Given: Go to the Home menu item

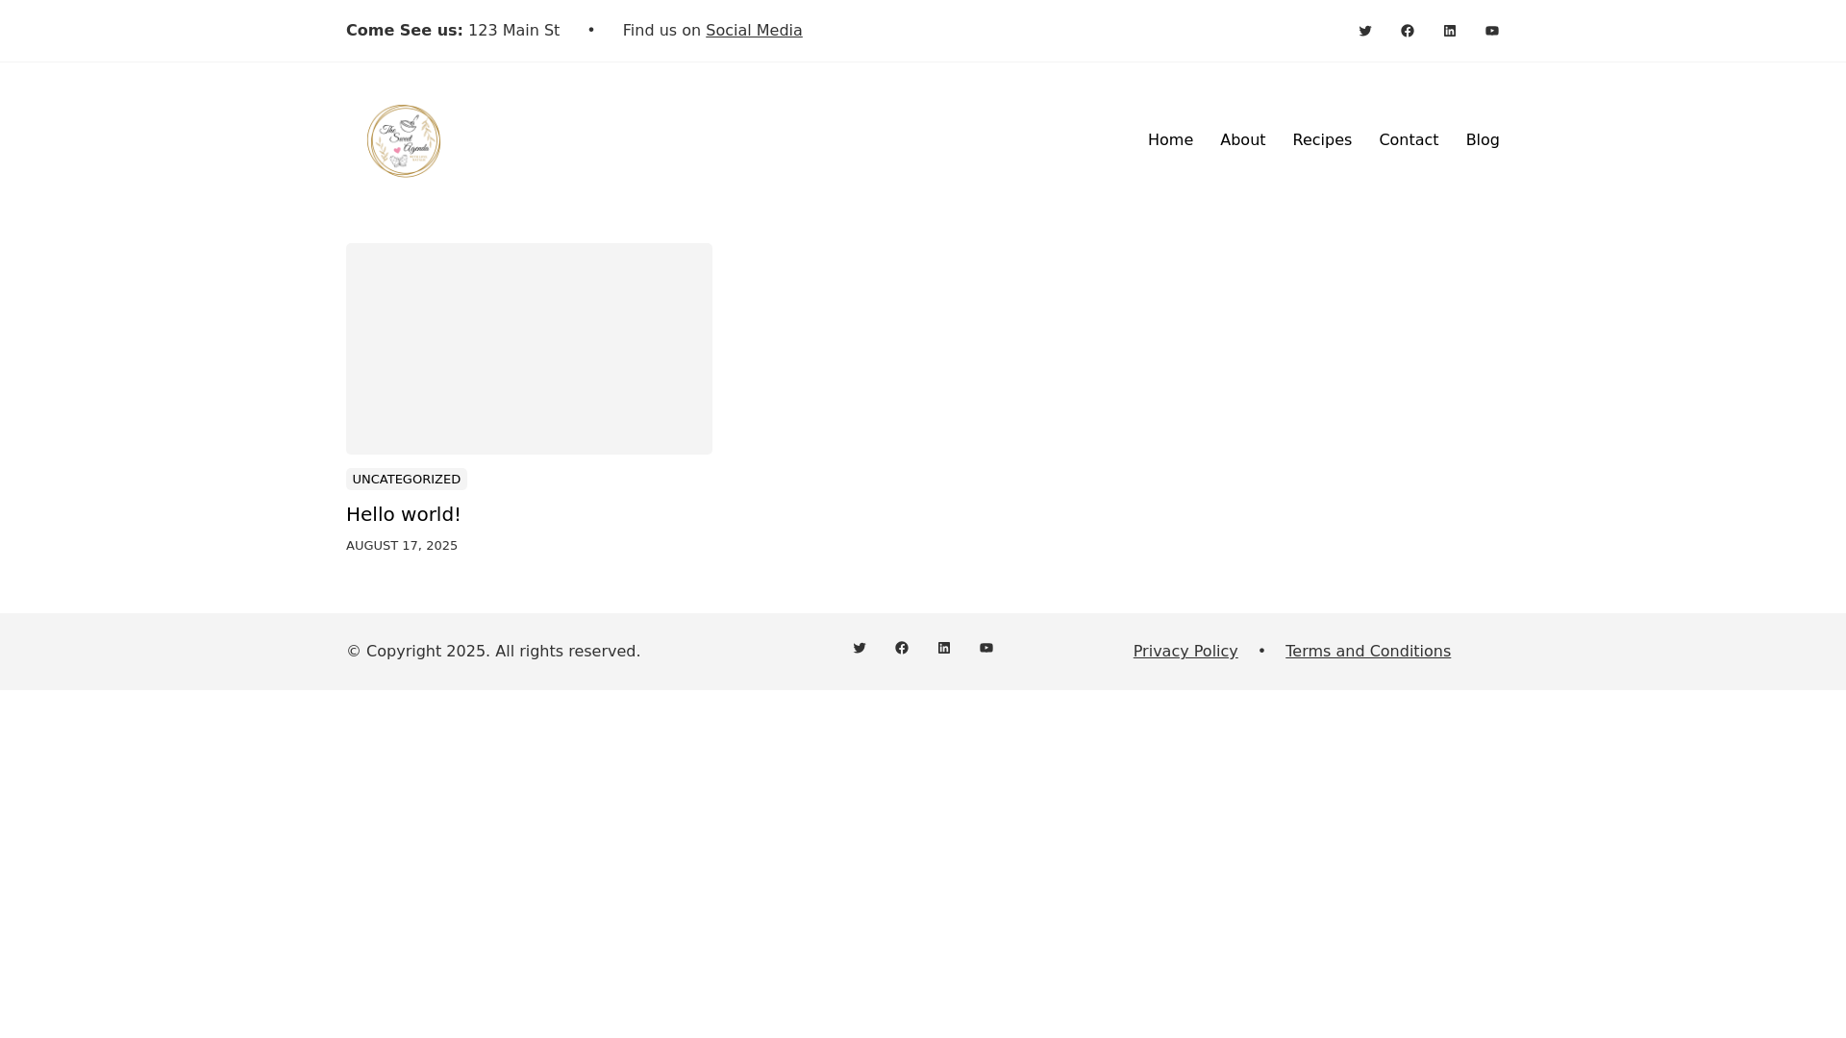Looking at the screenshot, I should click(x=1170, y=140).
